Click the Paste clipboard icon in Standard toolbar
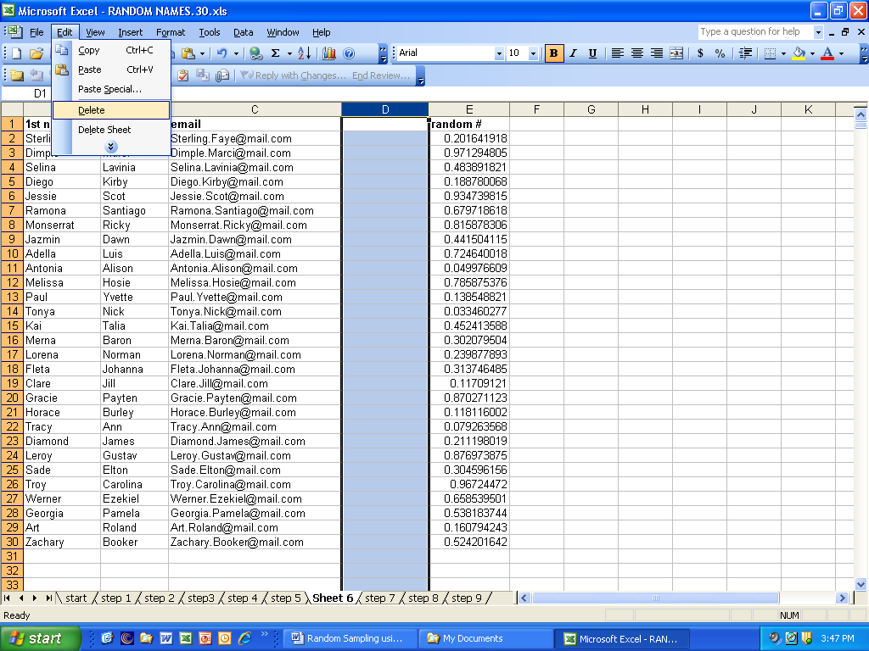The image size is (869, 651). [188, 53]
